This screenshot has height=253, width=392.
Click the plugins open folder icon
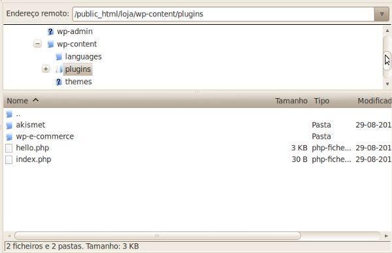point(59,69)
